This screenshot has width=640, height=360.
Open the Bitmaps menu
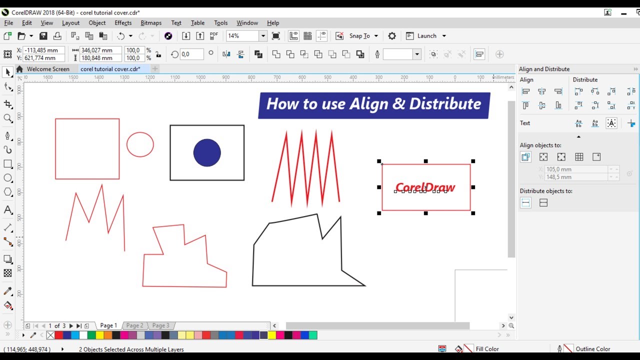[x=151, y=23]
